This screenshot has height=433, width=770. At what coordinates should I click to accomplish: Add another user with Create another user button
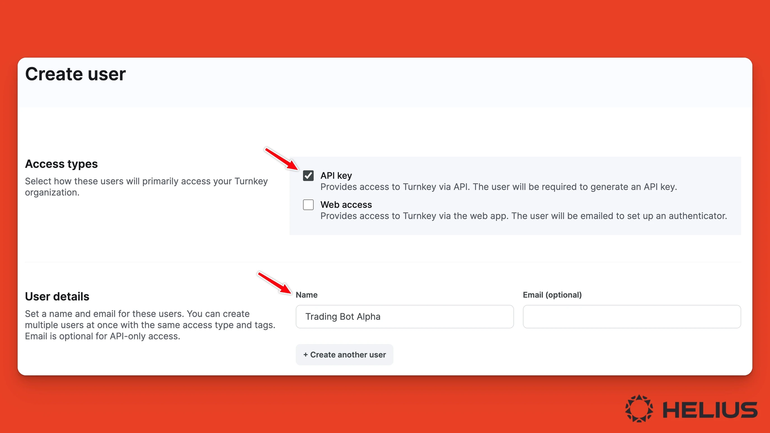pos(345,354)
